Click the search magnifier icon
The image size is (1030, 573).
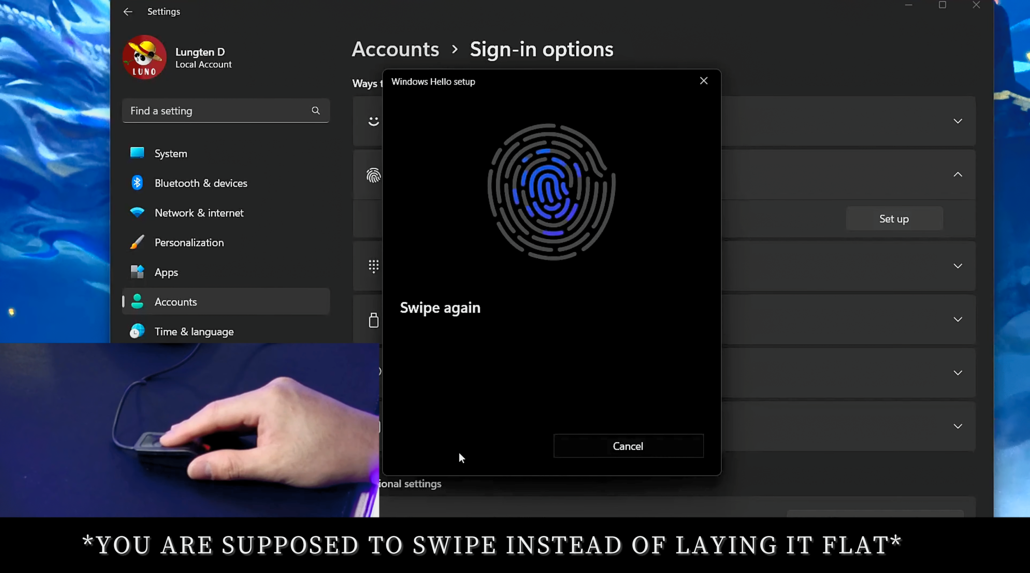click(315, 110)
